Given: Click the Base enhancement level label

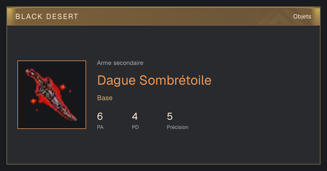Looking at the screenshot, I should (105, 98).
